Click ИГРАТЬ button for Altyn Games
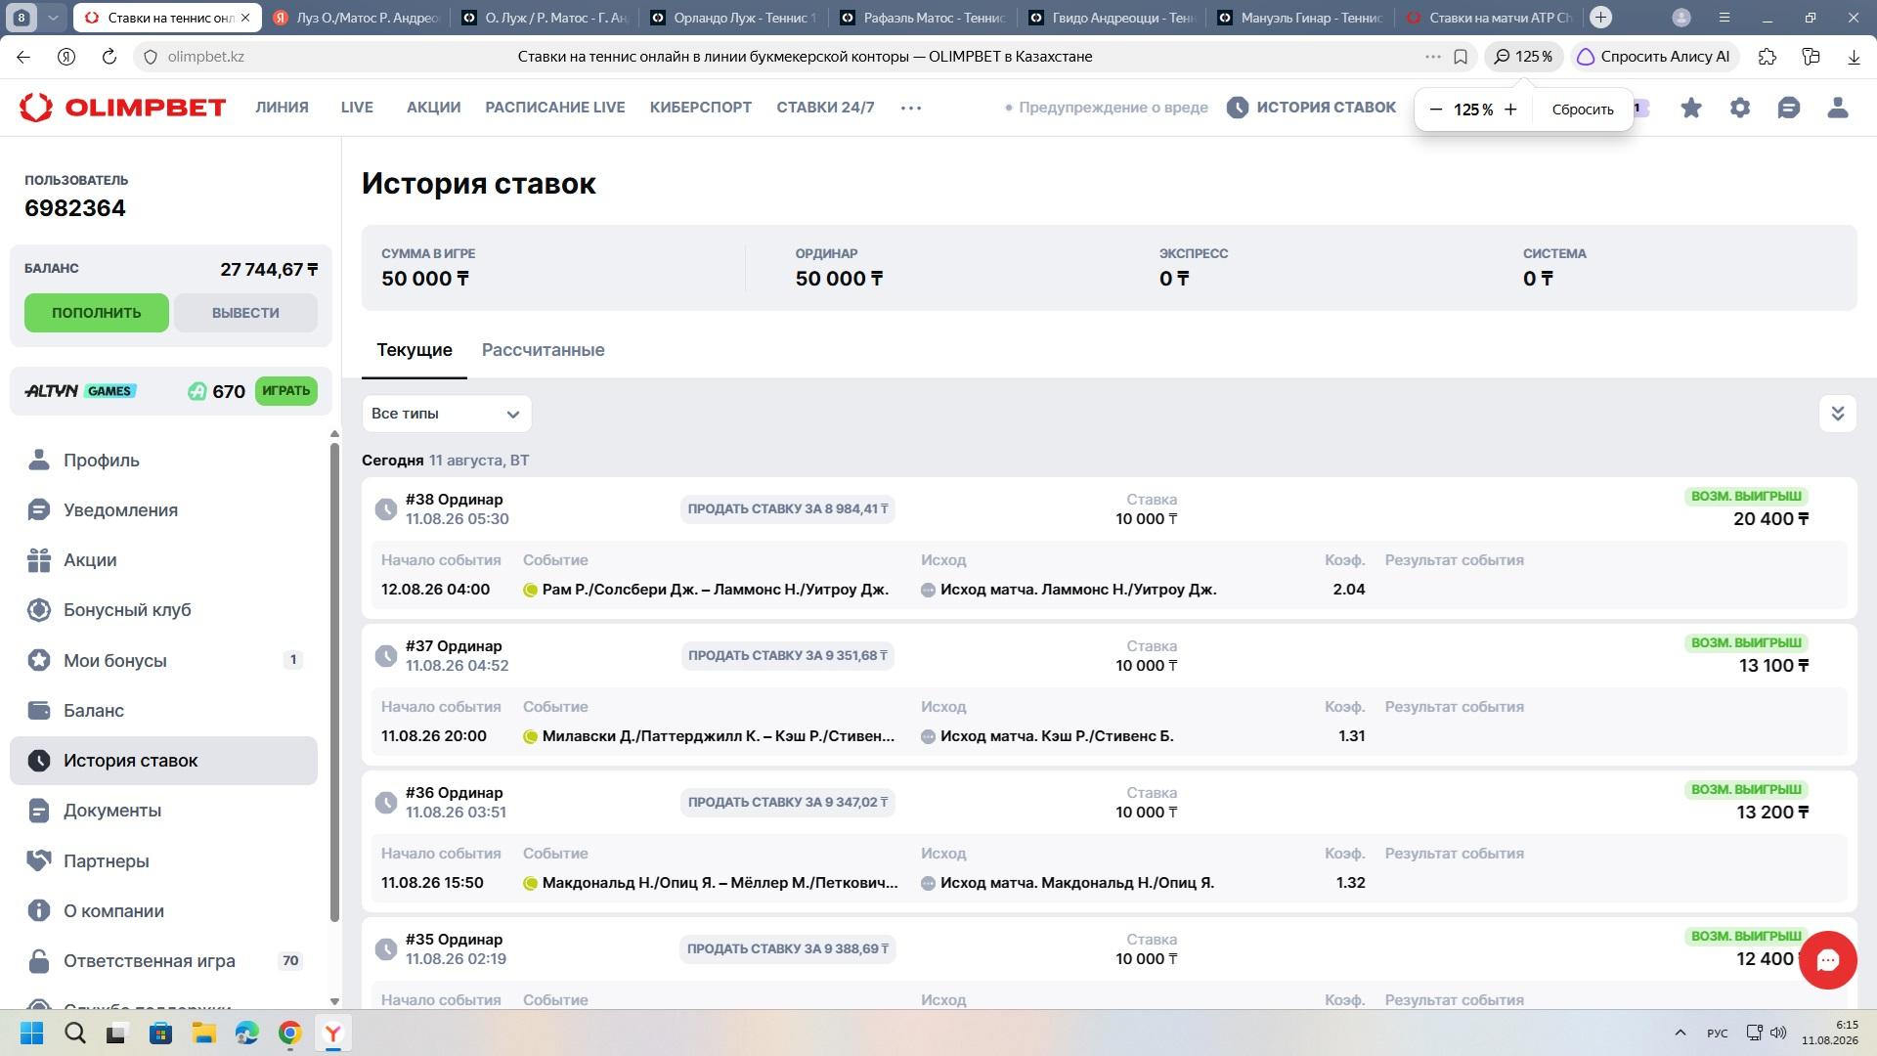Screen dimensions: 1877x1056 point(286,391)
